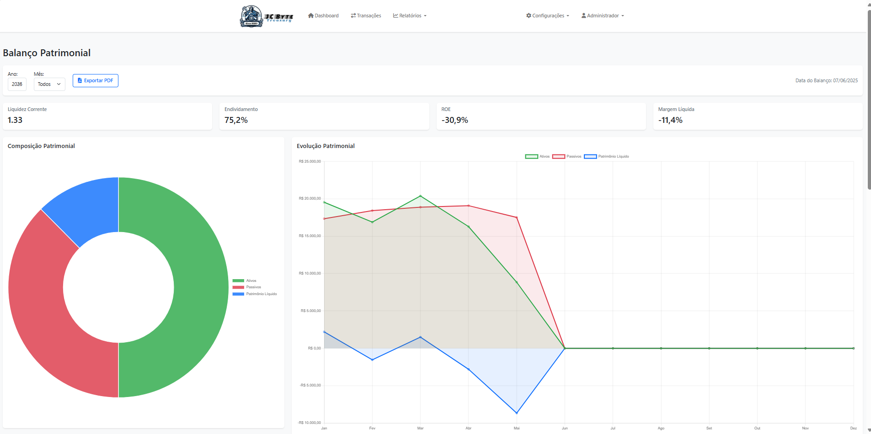Viewport: 871px width, 434px height.
Task: Click the Dashboard home icon
Action: click(x=311, y=16)
